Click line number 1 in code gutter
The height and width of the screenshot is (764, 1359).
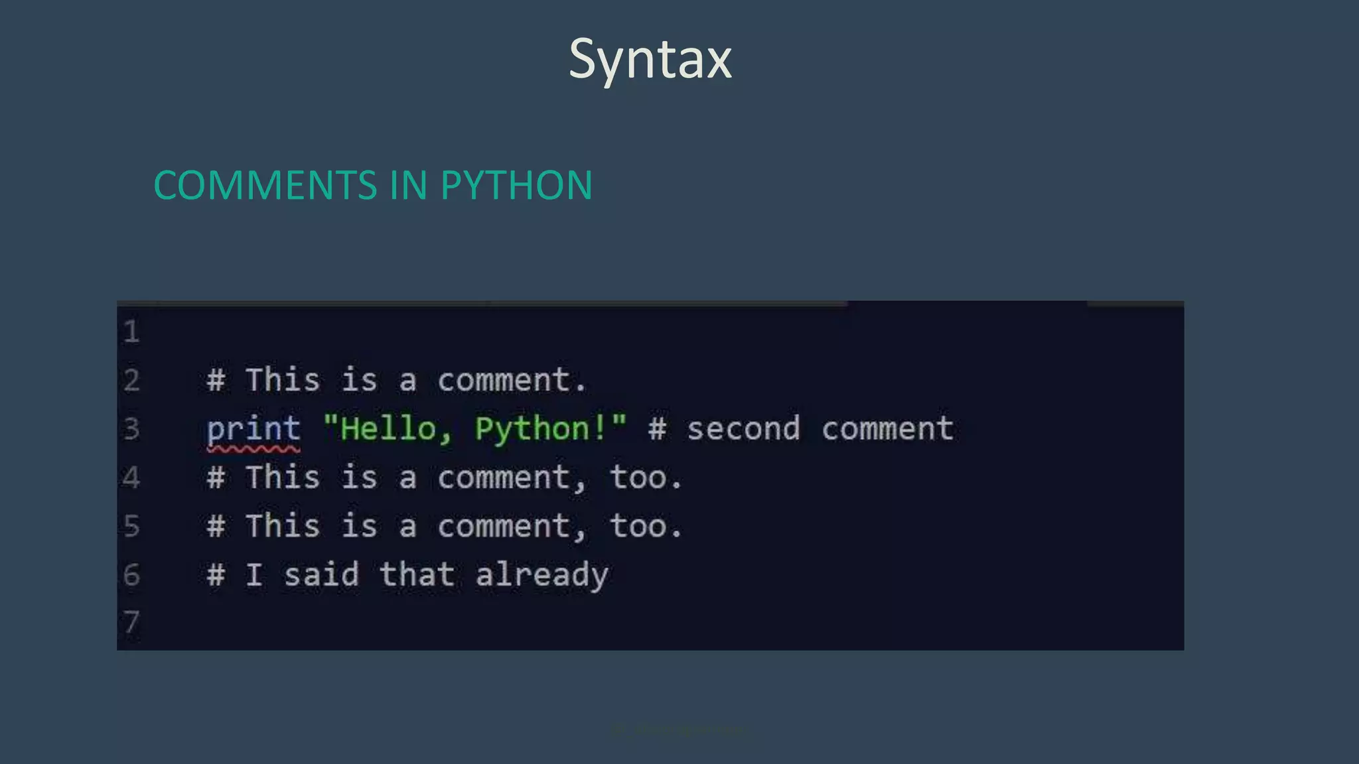tap(131, 332)
